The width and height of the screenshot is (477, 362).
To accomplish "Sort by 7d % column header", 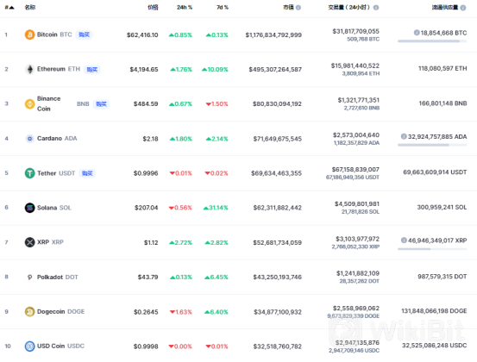I will [223, 7].
